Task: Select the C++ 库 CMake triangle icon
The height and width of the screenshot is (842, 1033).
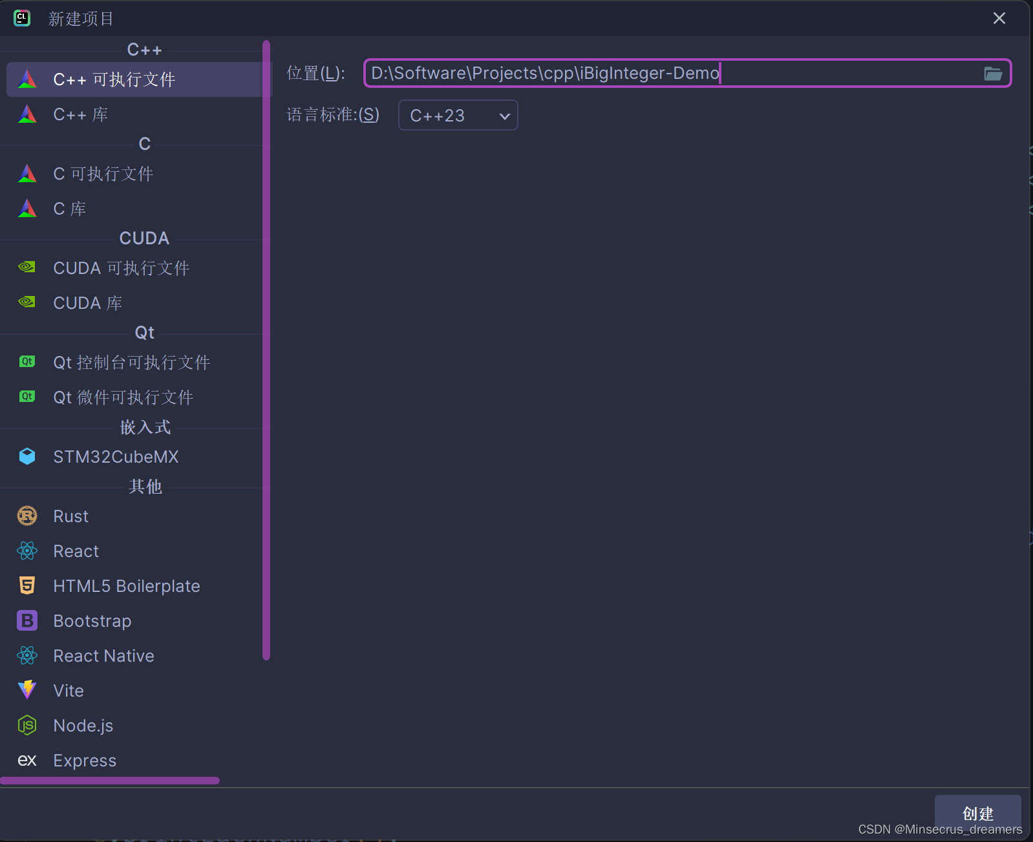Action: click(27, 114)
